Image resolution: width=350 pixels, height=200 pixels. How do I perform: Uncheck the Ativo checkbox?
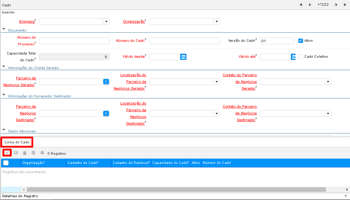[x=301, y=41]
